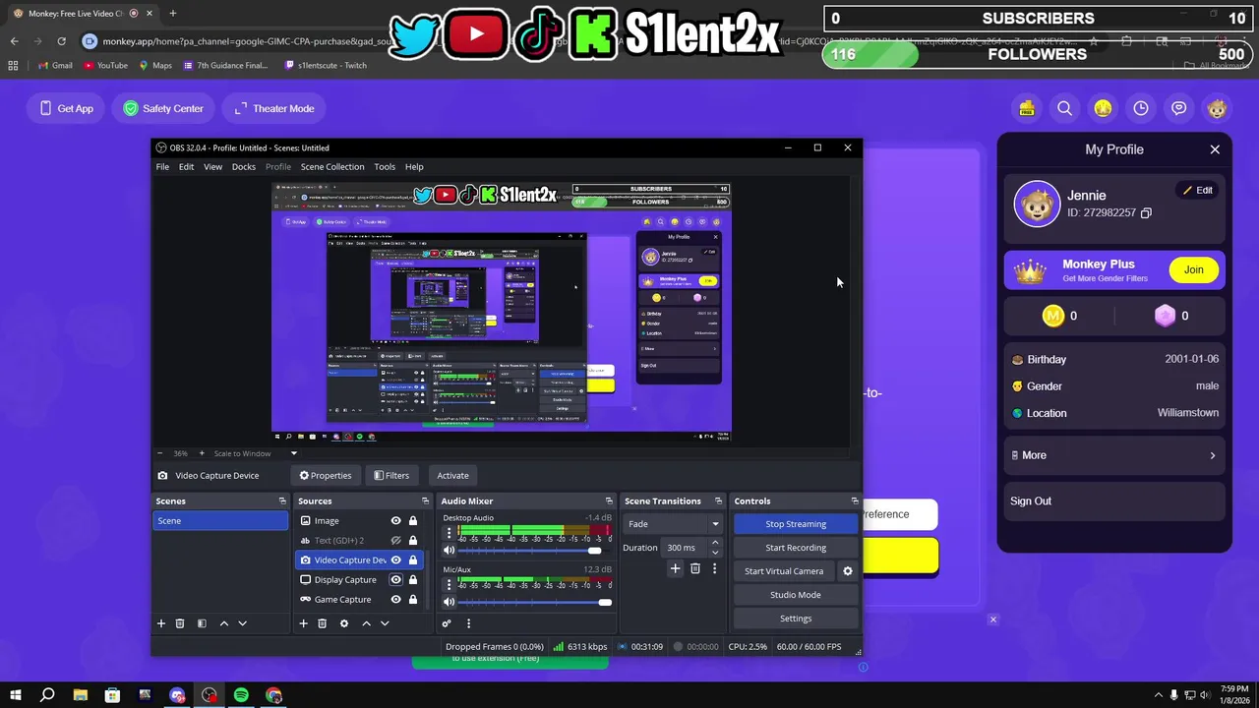Toggle lock on Display Capture source
Viewport: 1259px width, 708px height.
click(413, 580)
